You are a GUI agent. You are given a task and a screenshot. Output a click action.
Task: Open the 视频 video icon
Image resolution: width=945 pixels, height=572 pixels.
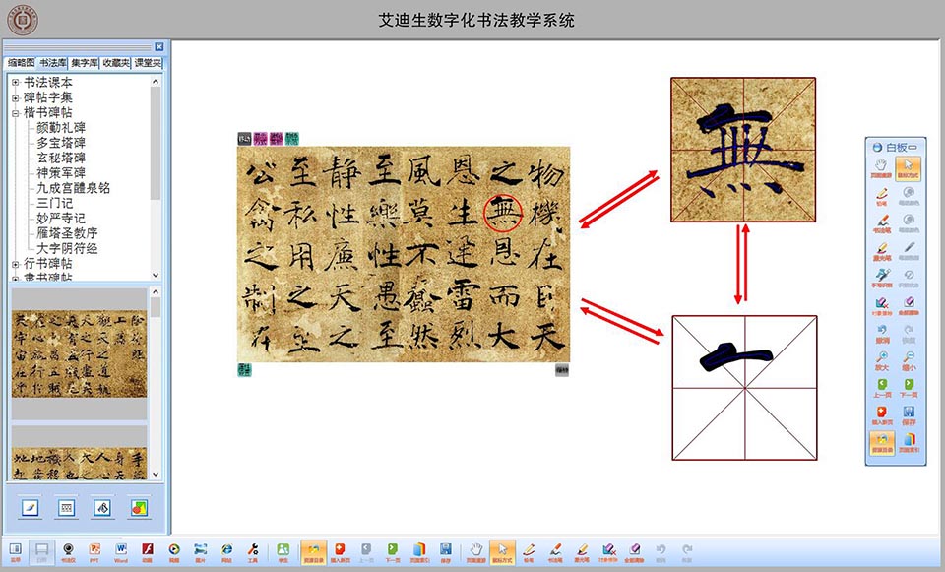pyautogui.click(x=174, y=551)
